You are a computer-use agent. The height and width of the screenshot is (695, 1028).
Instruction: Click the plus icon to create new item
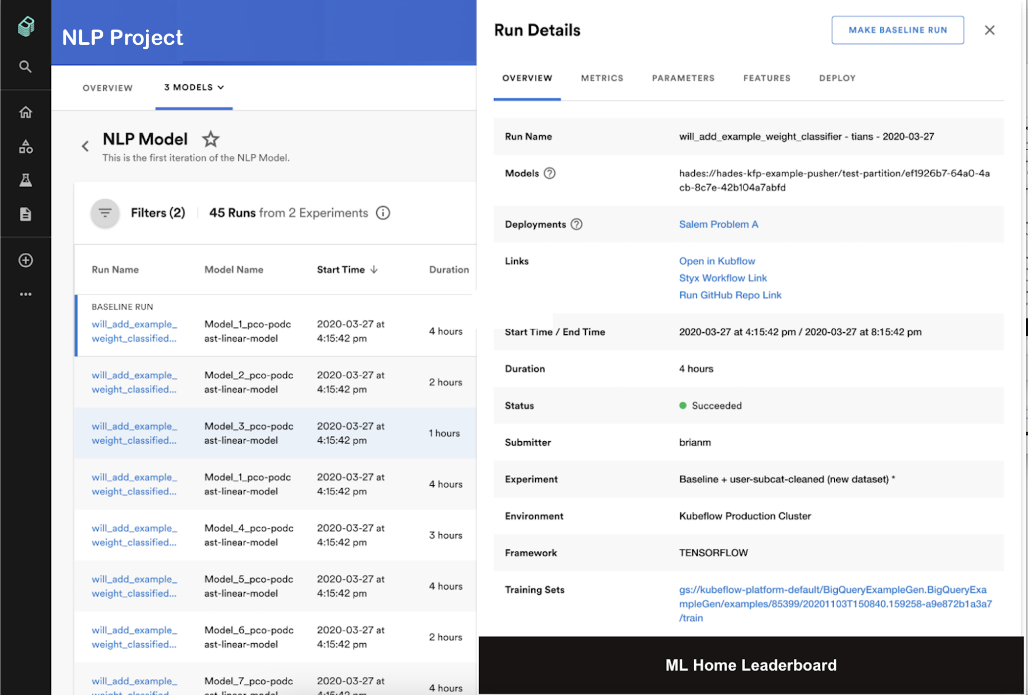coord(25,261)
